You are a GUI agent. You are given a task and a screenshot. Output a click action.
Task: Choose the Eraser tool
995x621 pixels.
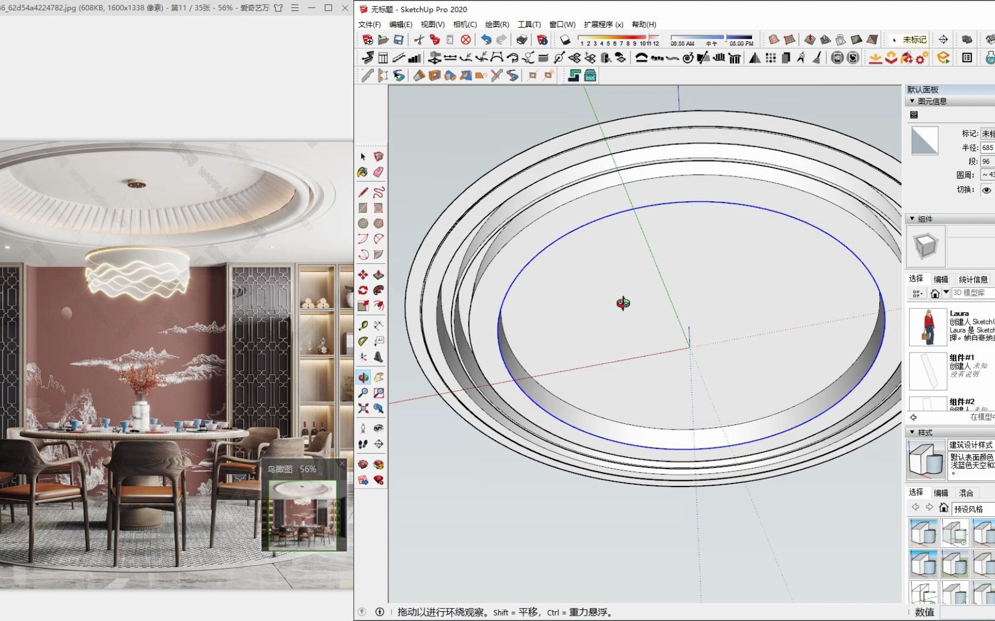(378, 172)
